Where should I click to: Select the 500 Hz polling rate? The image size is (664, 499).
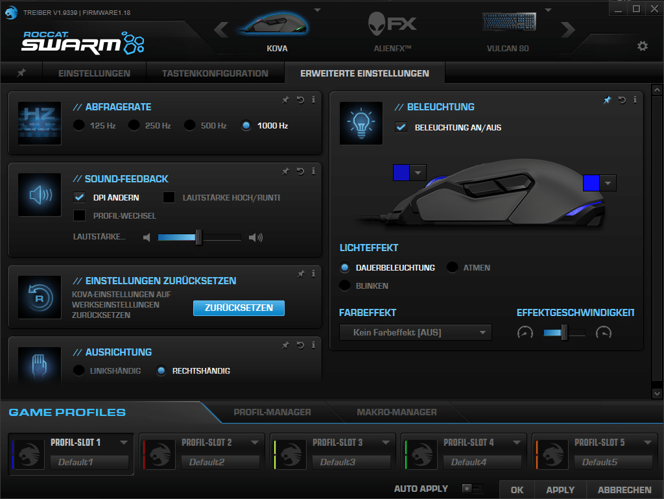tap(189, 125)
